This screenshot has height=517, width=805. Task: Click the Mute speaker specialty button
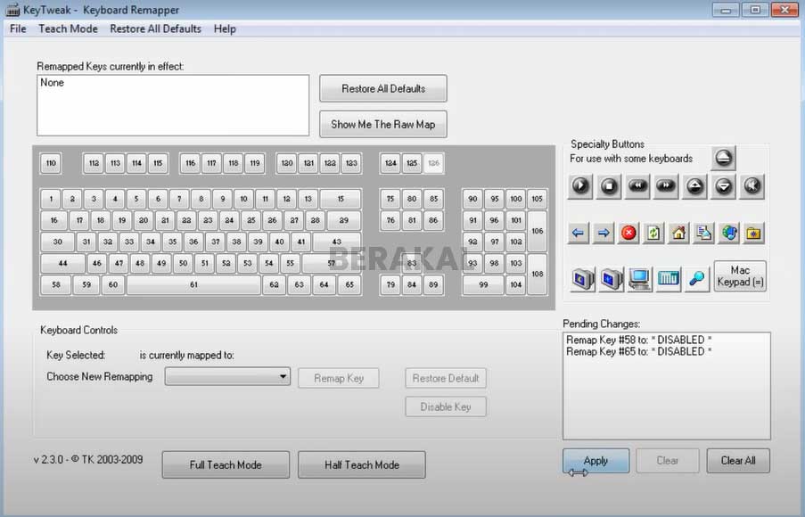click(x=752, y=186)
